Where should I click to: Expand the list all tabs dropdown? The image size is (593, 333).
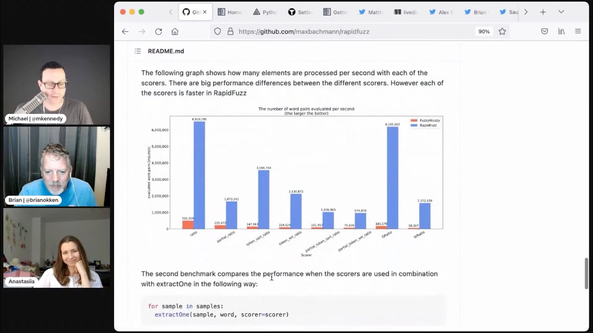pos(561,12)
